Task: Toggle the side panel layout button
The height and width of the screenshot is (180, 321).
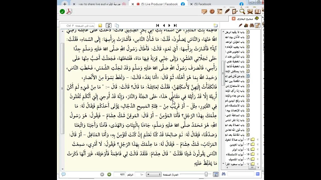Action: pyautogui.click(x=216, y=174)
